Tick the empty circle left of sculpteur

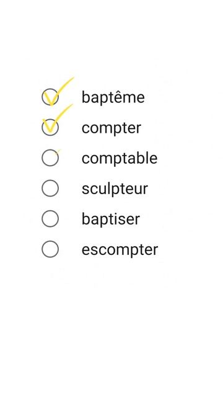(x=50, y=188)
